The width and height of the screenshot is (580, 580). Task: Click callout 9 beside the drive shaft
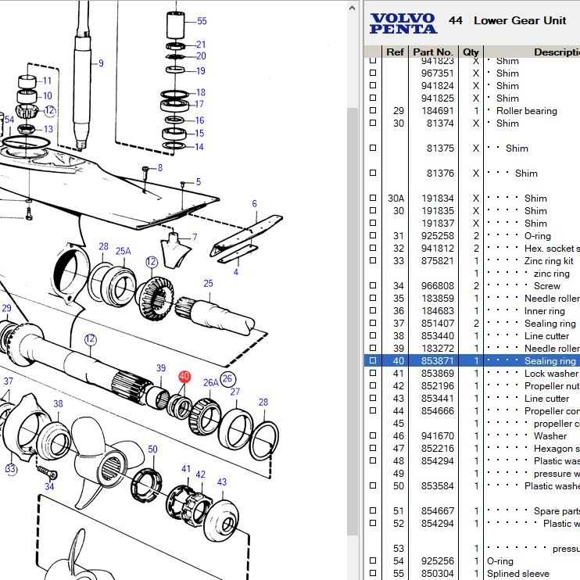pyautogui.click(x=101, y=63)
